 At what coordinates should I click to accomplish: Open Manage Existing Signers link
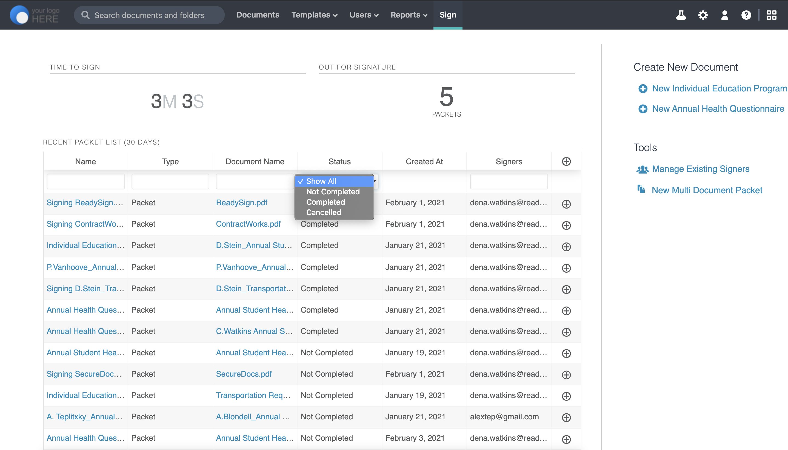(701, 169)
